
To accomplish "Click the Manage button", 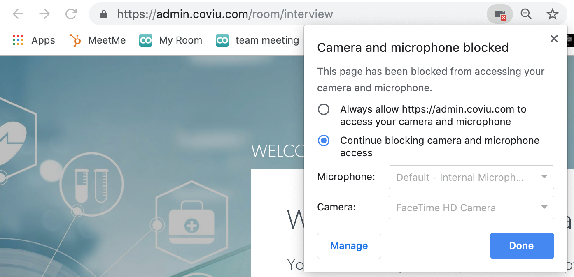I will point(349,246).
